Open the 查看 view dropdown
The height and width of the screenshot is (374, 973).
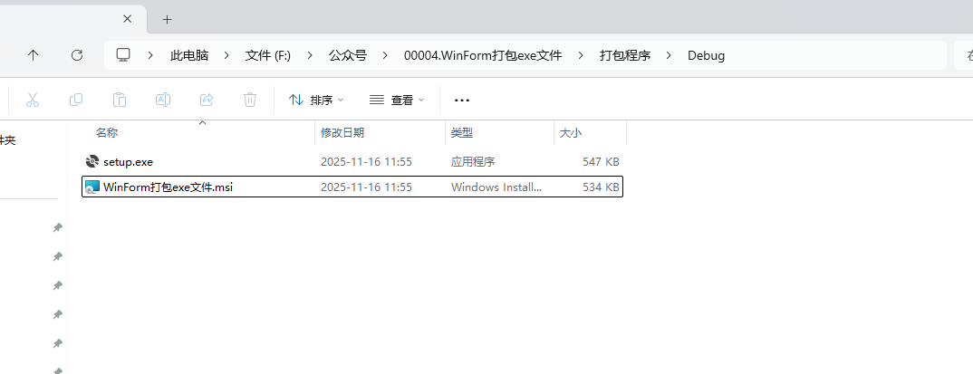397,100
